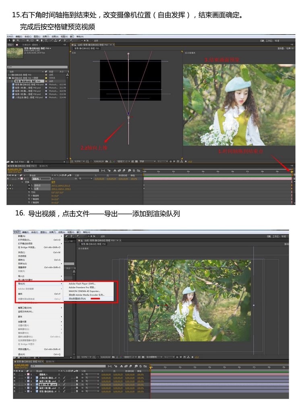
Task: Click Brainstorm icon in upper timeline header
Action: (x=130, y=171)
